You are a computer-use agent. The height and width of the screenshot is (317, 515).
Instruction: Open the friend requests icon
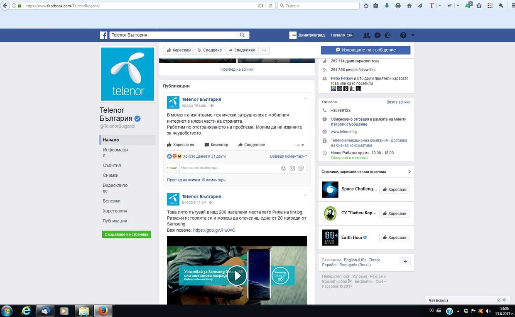pos(366,35)
